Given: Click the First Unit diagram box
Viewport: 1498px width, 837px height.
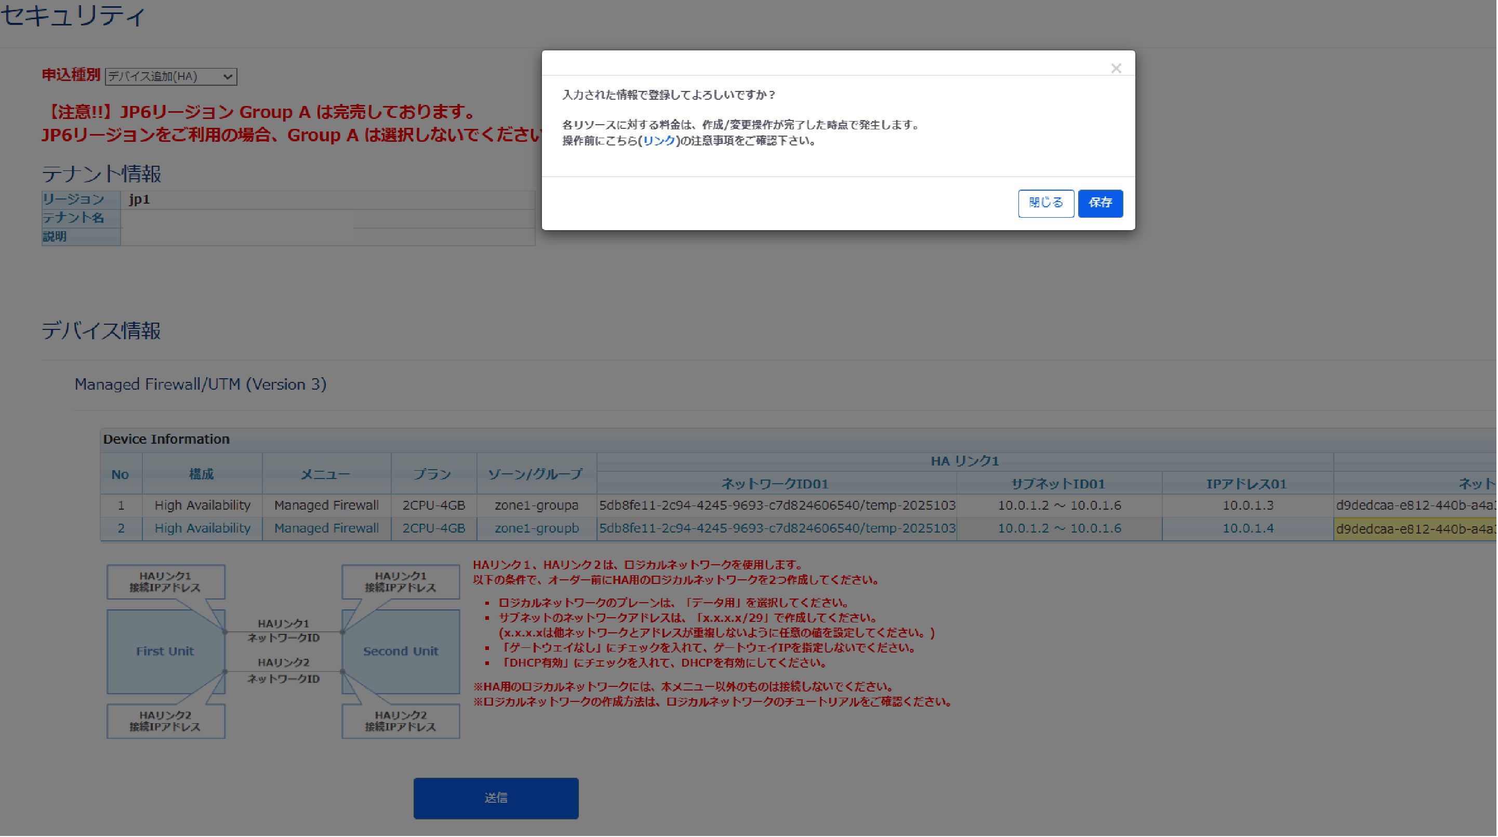Looking at the screenshot, I should (165, 651).
